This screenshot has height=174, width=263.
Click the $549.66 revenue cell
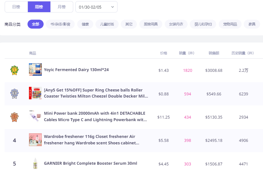(214, 94)
